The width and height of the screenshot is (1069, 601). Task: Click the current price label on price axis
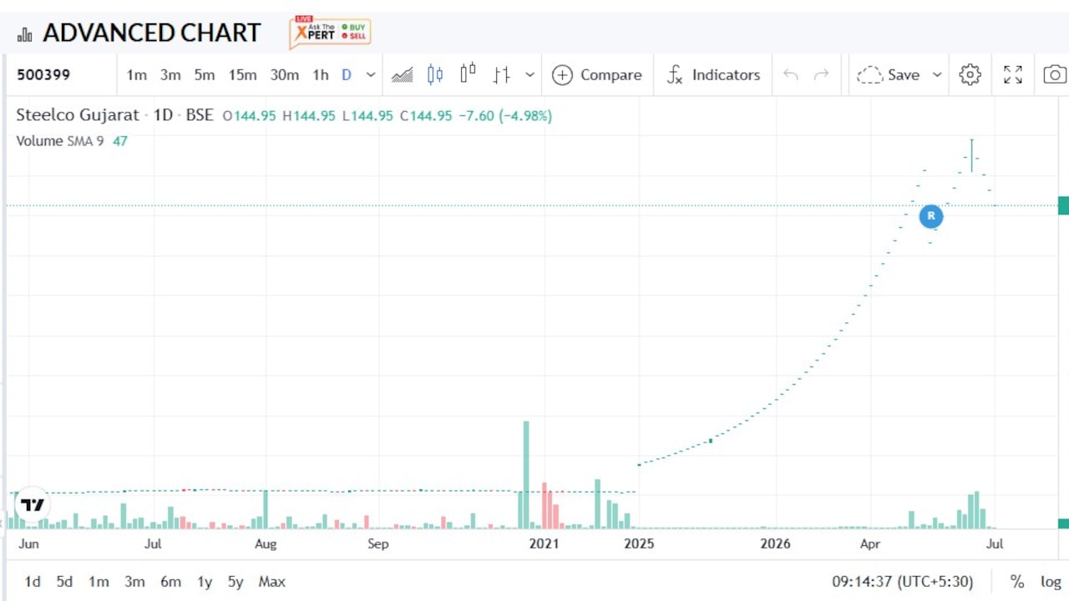tap(1063, 205)
